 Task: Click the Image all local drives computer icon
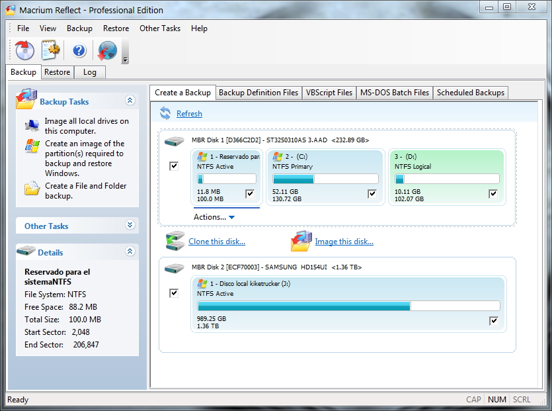click(32, 125)
